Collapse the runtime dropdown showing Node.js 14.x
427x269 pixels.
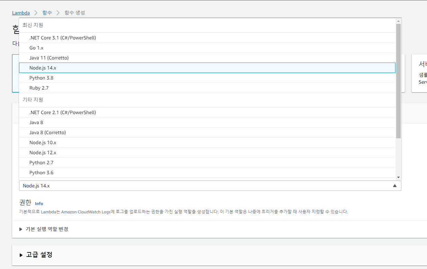coord(210,186)
